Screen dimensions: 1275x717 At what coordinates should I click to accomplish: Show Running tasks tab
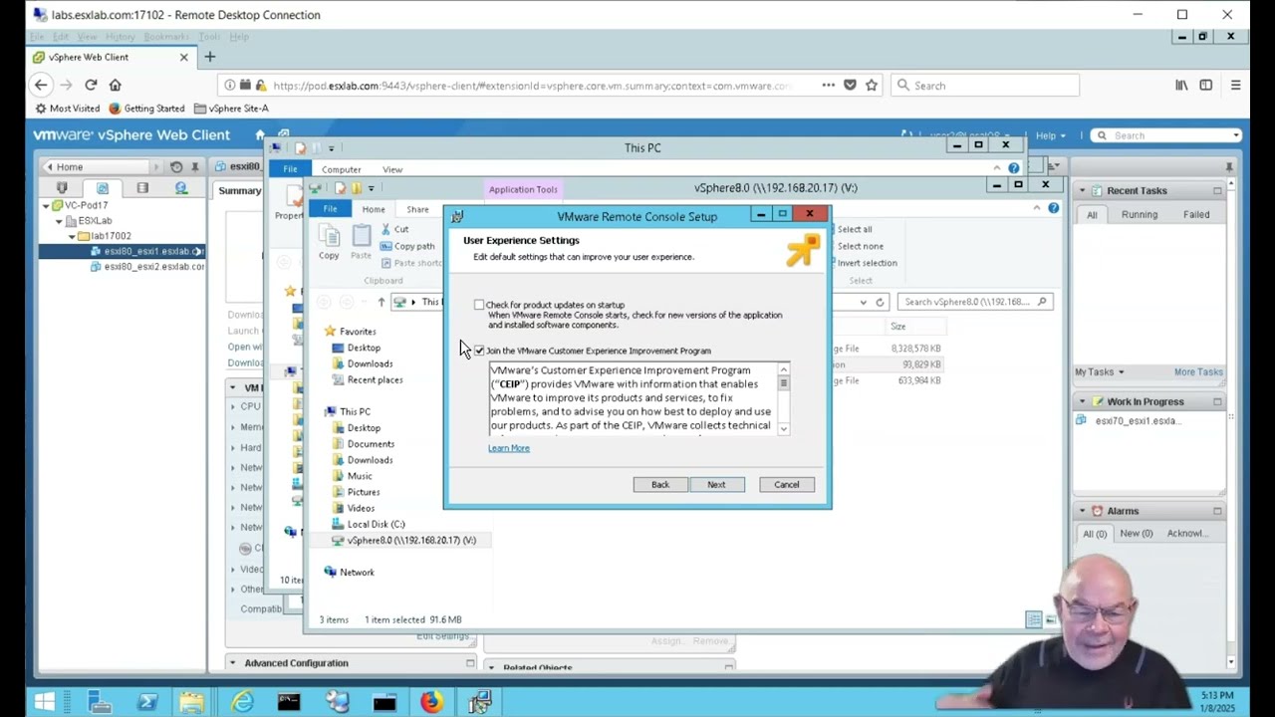click(x=1140, y=215)
